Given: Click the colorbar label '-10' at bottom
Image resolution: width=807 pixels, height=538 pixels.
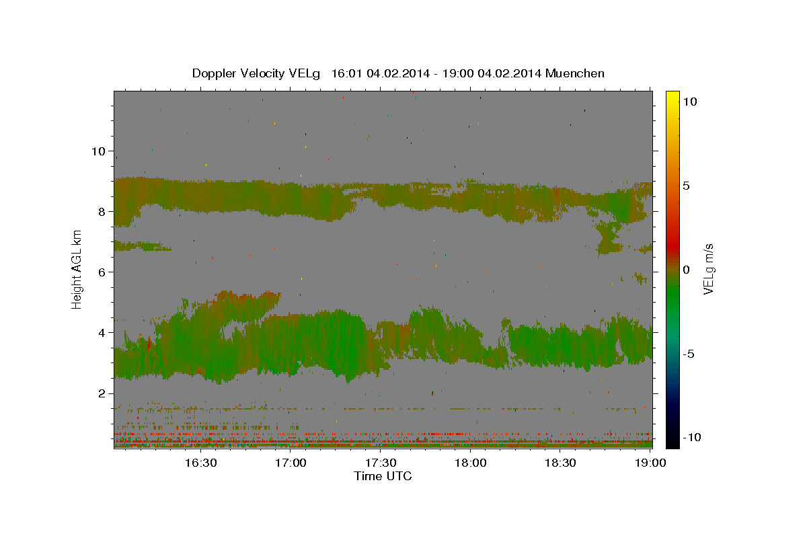Looking at the screenshot, I should coord(691,437).
